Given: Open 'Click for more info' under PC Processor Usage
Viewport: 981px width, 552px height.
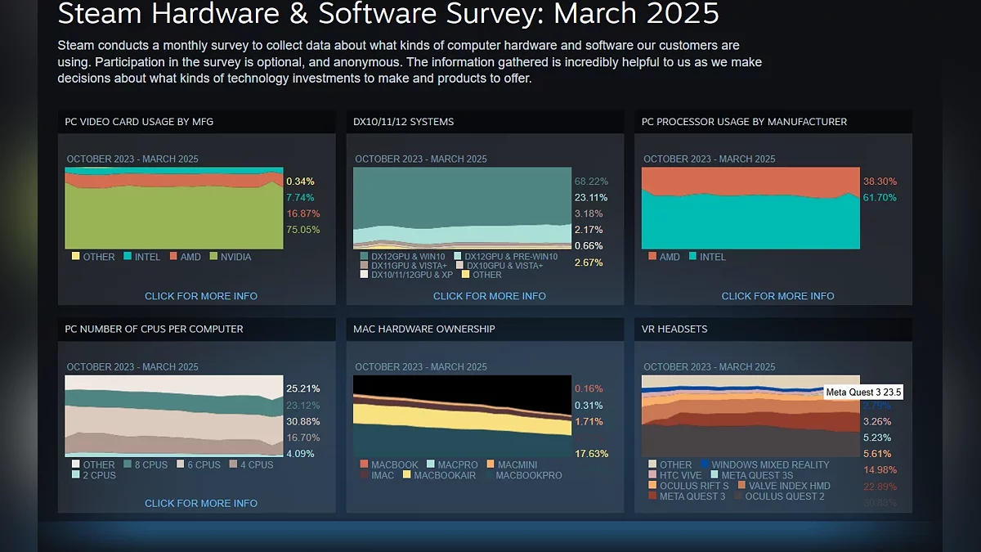Looking at the screenshot, I should [x=777, y=296].
